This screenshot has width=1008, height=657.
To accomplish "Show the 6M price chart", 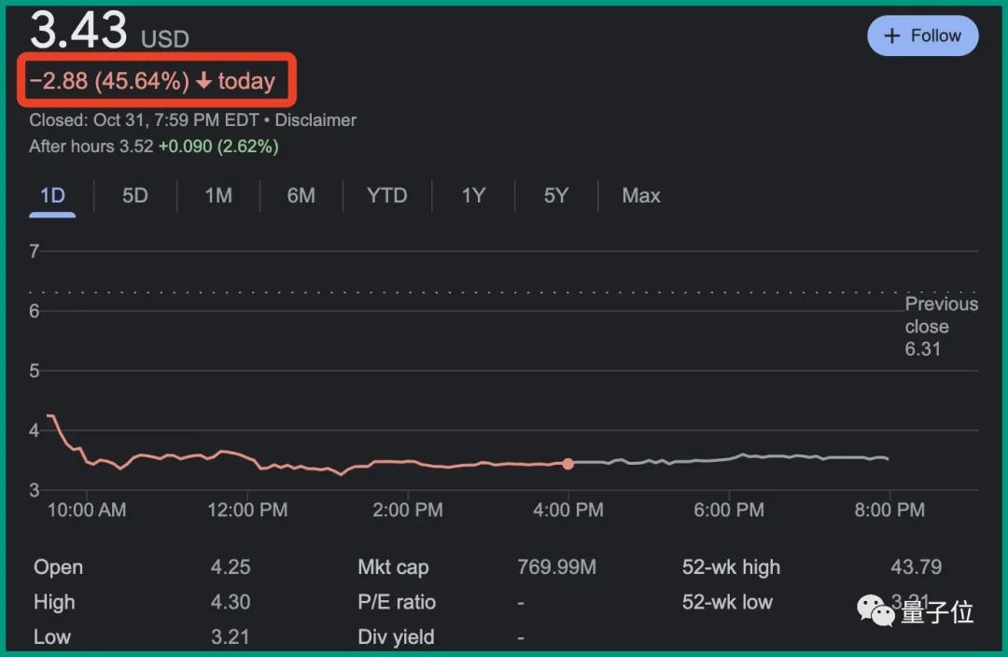I will pos(301,196).
